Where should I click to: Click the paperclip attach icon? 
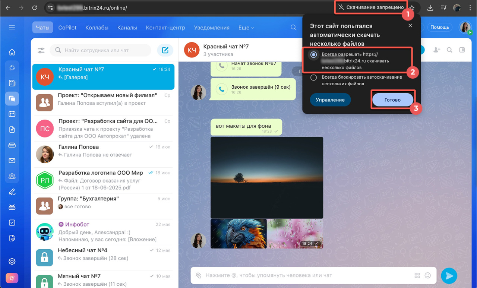coord(199,275)
